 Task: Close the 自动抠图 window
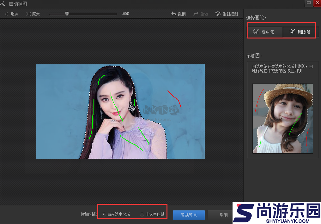click(317, 3)
